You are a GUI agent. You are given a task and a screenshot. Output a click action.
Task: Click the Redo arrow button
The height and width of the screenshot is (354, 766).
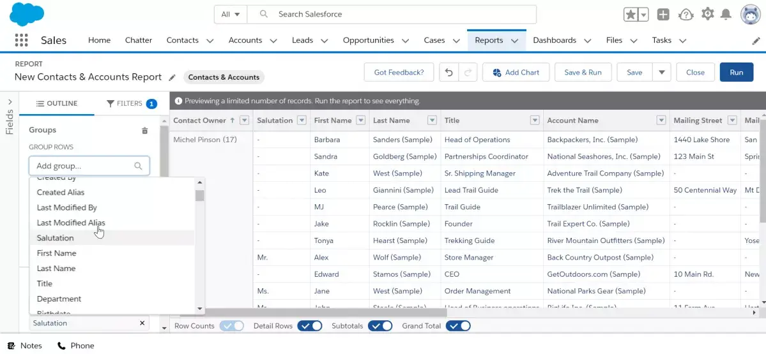tap(468, 72)
